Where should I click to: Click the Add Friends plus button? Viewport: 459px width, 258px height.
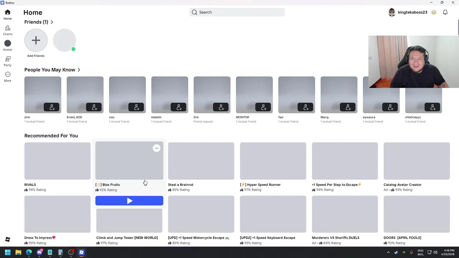tap(36, 40)
